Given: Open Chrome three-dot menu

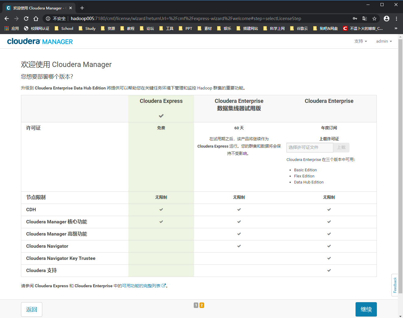Looking at the screenshot, I should [x=396, y=19].
